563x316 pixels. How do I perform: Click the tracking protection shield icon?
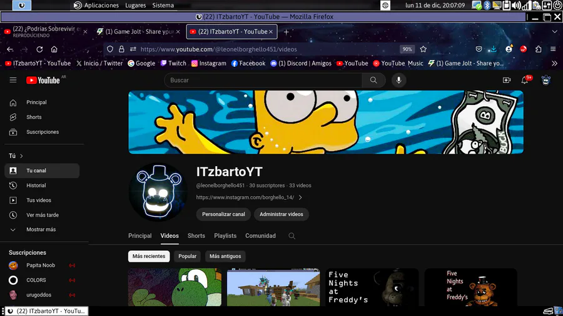point(110,49)
